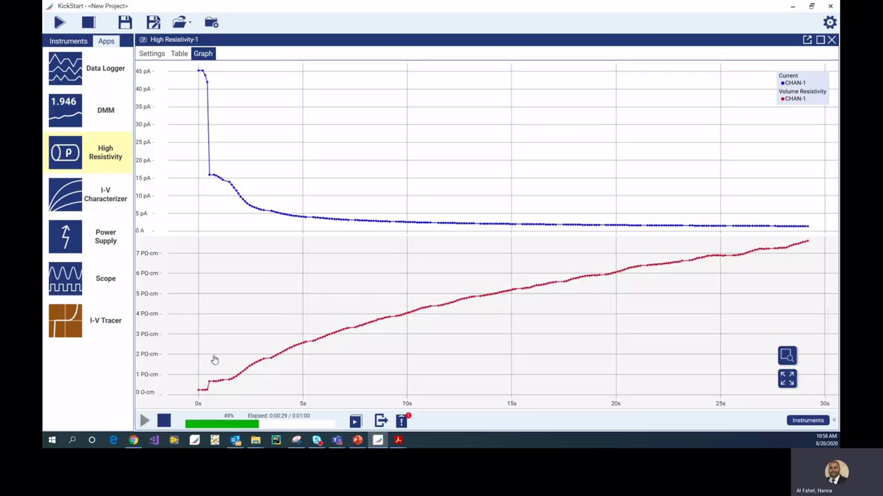This screenshot has width=883, height=496.
Task: Select the I-V Characterizer app
Action: (x=86, y=194)
